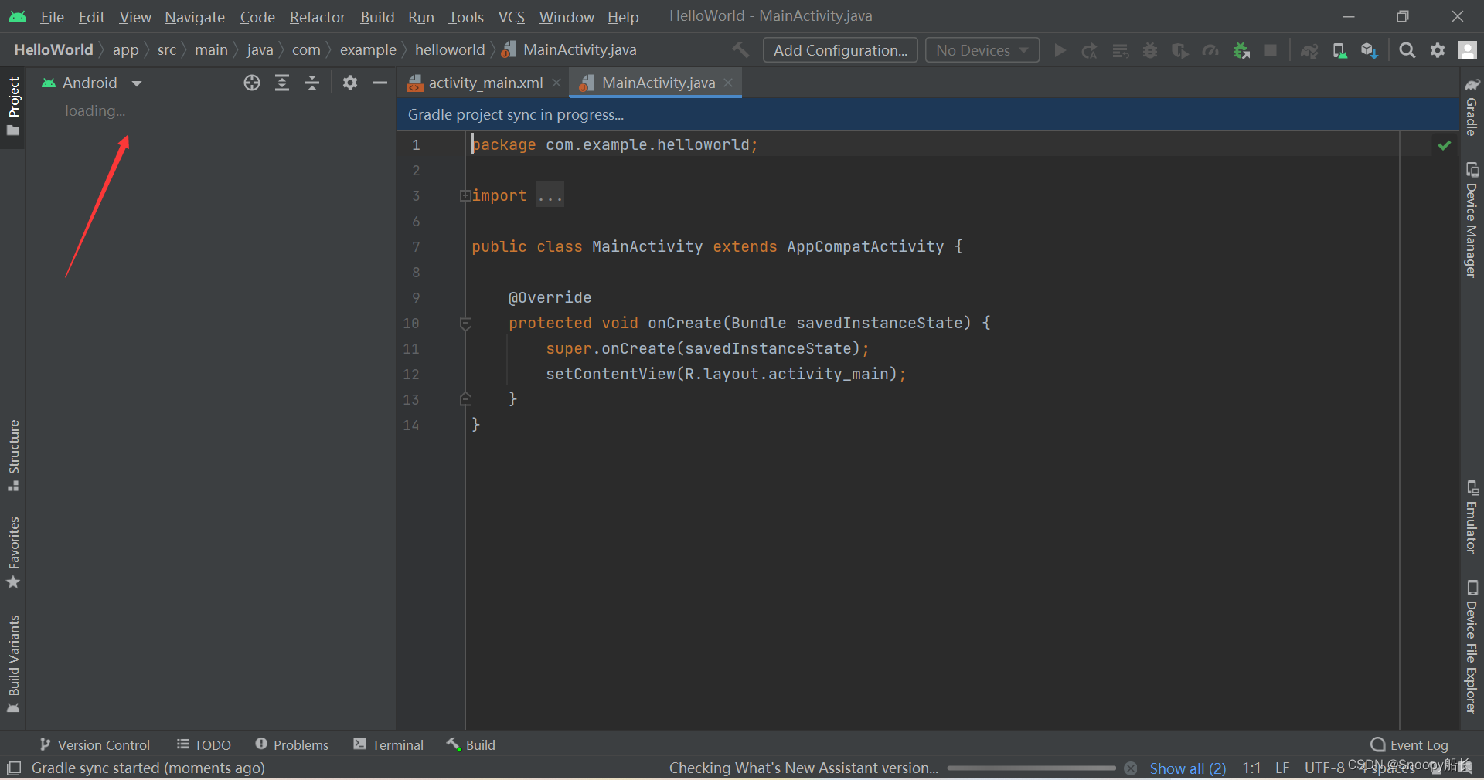The width and height of the screenshot is (1484, 780).
Task: Click the Show all (2) link
Action: click(1187, 768)
